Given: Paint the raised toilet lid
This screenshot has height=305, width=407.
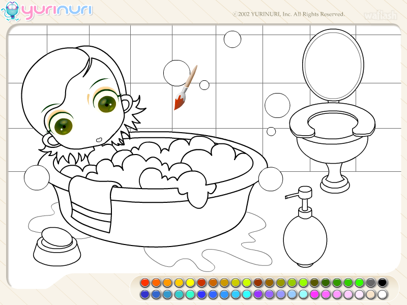Looking at the screenshot, I should [333, 65].
